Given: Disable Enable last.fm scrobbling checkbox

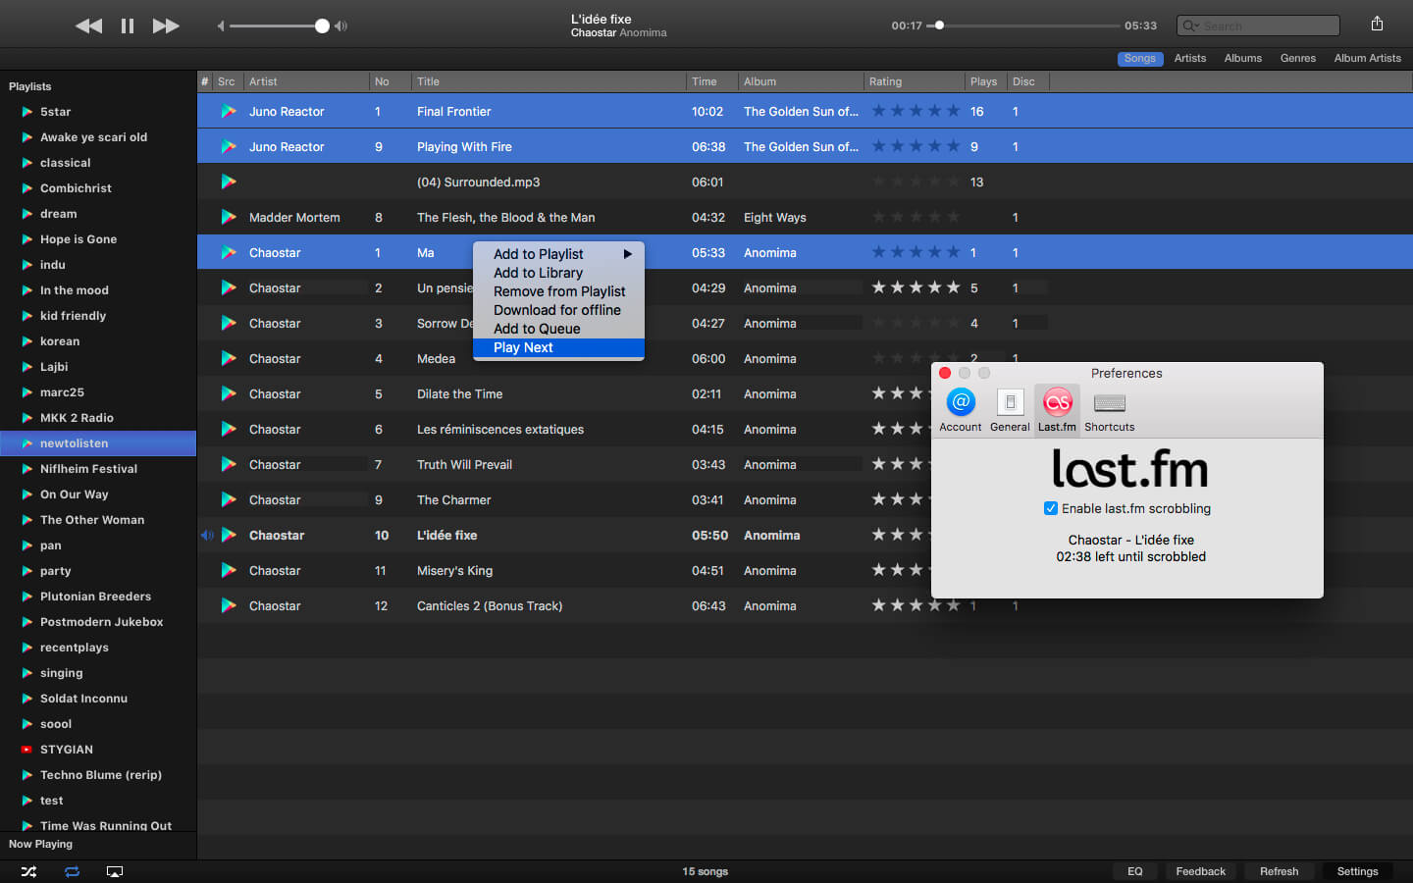Looking at the screenshot, I should coord(1051,508).
